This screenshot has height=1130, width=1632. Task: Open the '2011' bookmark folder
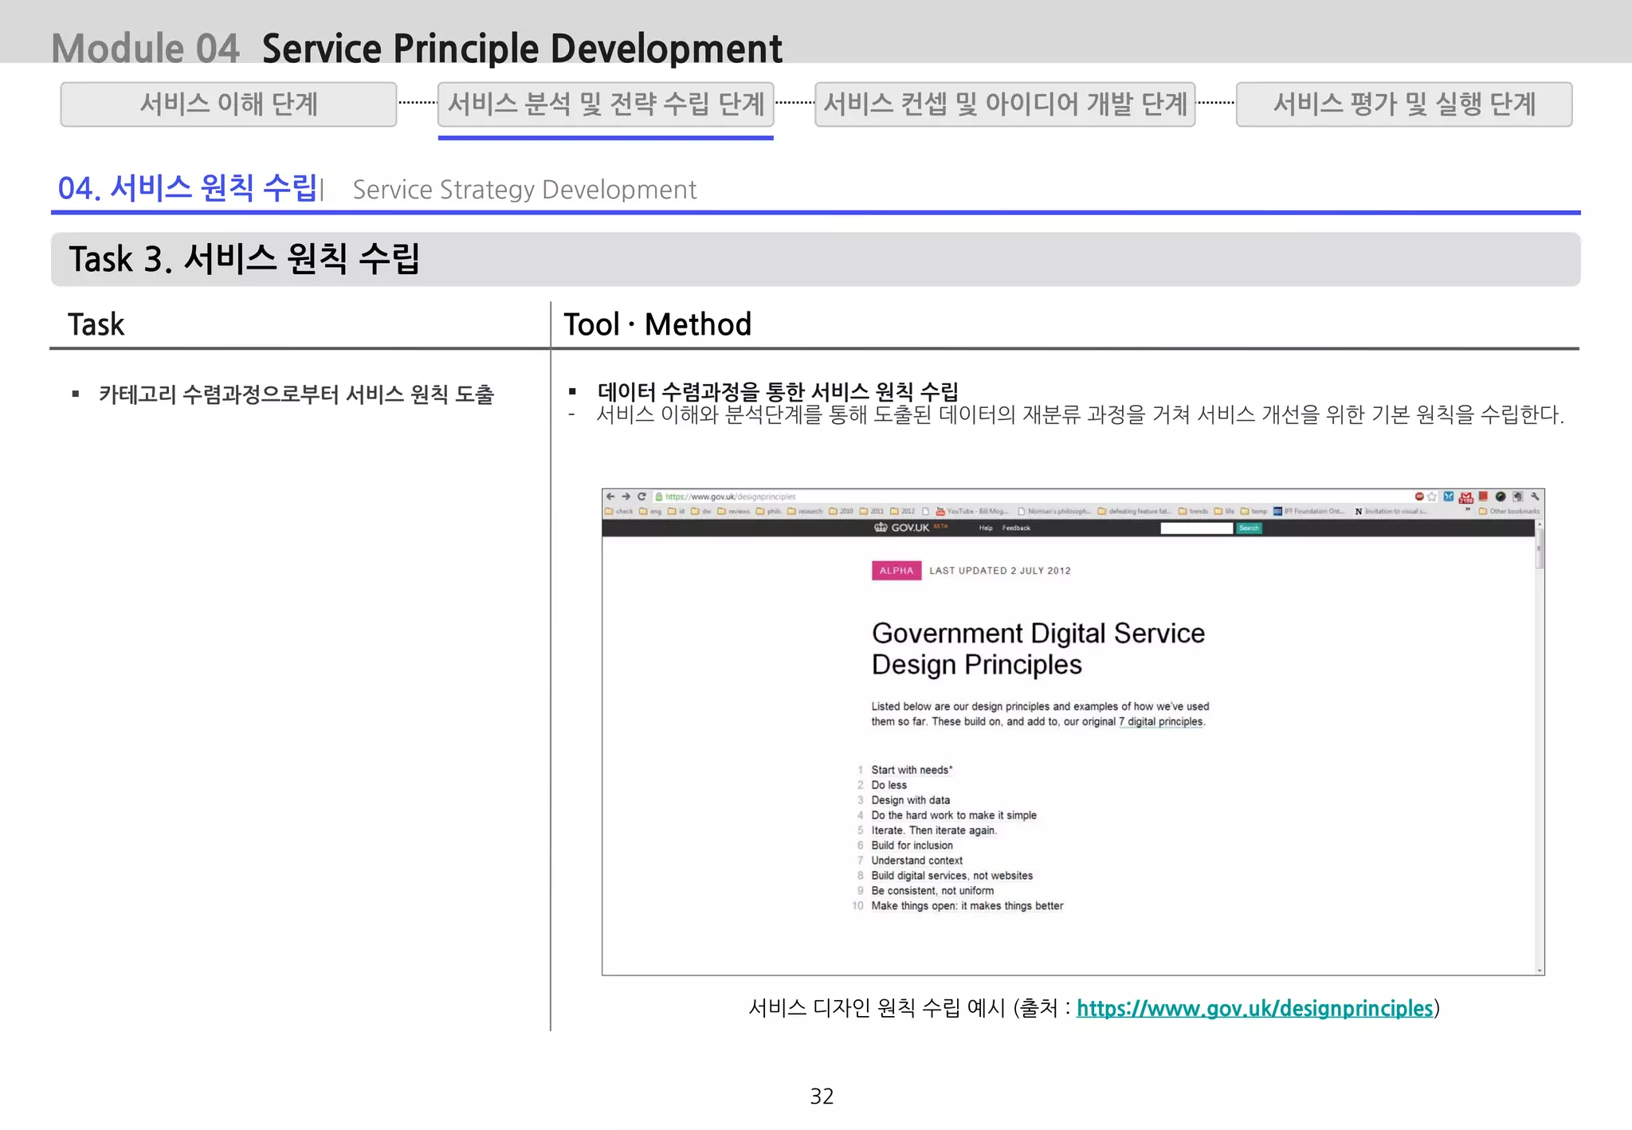(x=872, y=511)
